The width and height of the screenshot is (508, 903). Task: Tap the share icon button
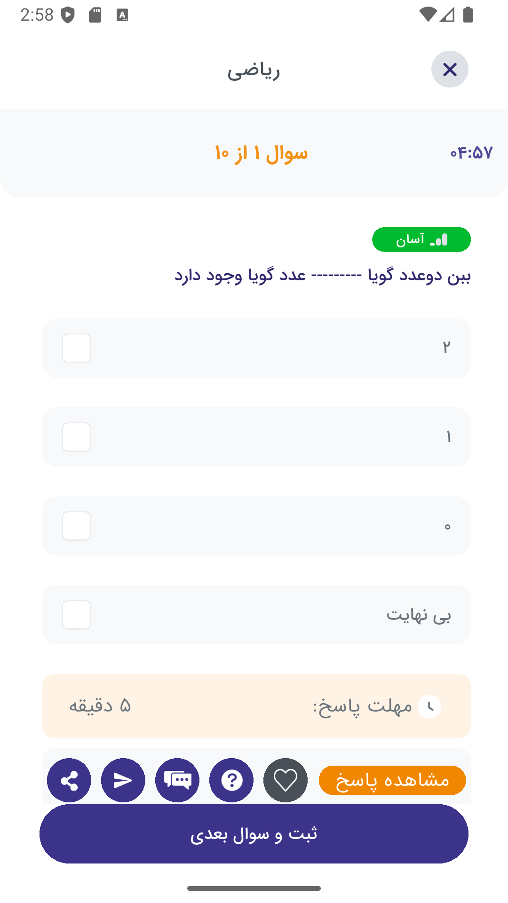(x=69, y=780)
